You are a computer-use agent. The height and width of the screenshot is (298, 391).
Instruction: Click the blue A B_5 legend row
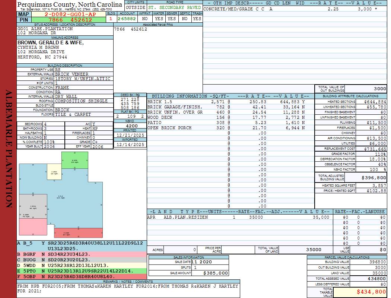click(80, 245)
